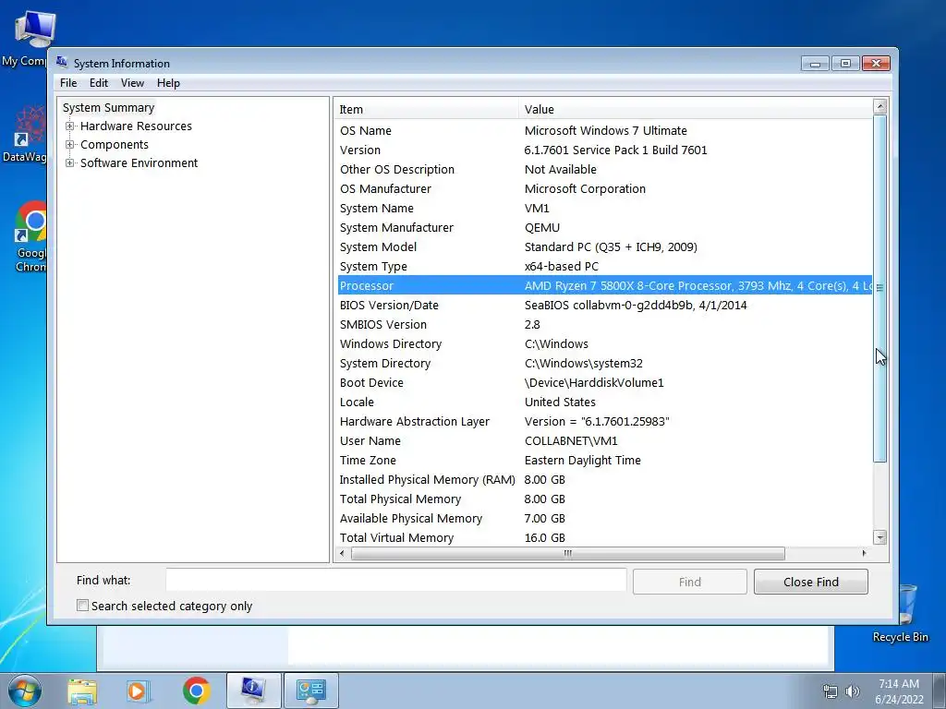Select the Available Physical Memory row
This screenshot has height=709, width=946.
tap(604, 519)
